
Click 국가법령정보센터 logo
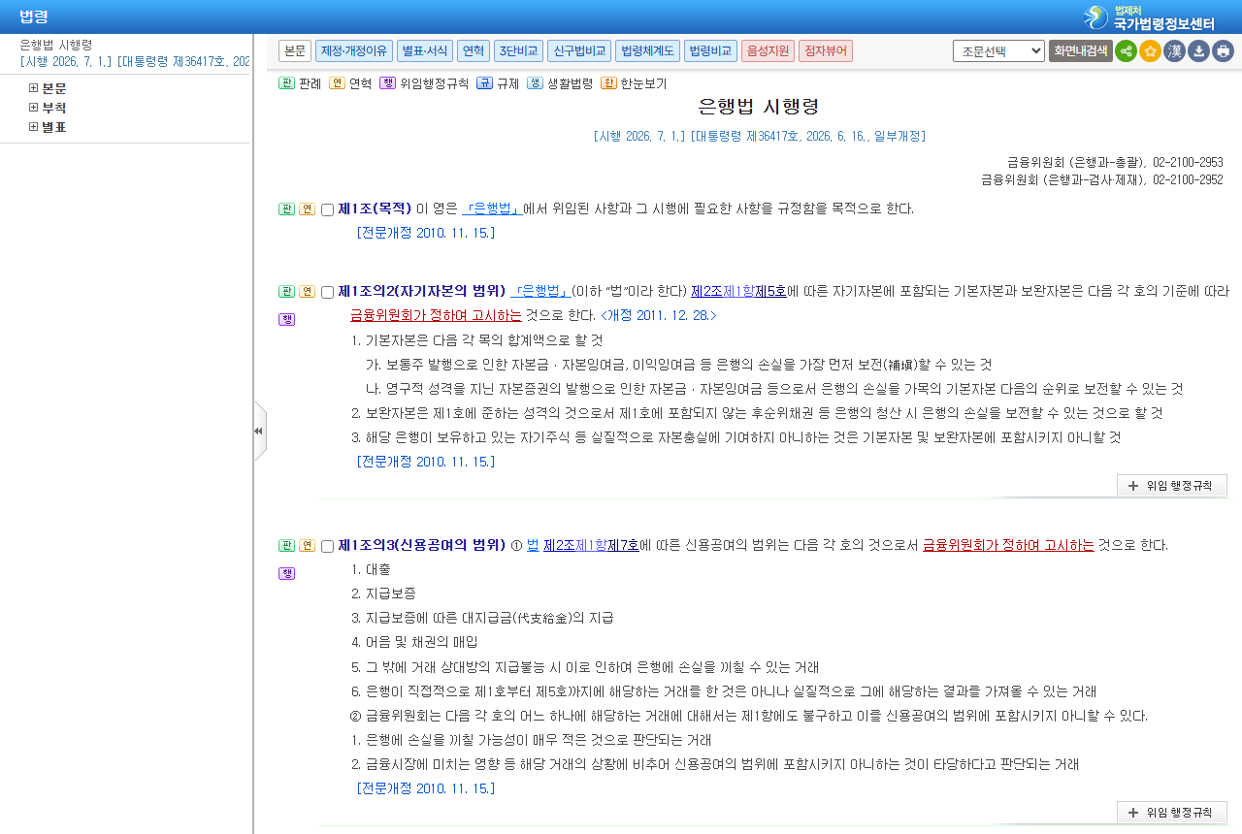1149,16
